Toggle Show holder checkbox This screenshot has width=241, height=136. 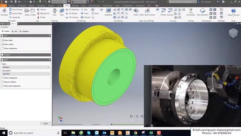point(3,44)
